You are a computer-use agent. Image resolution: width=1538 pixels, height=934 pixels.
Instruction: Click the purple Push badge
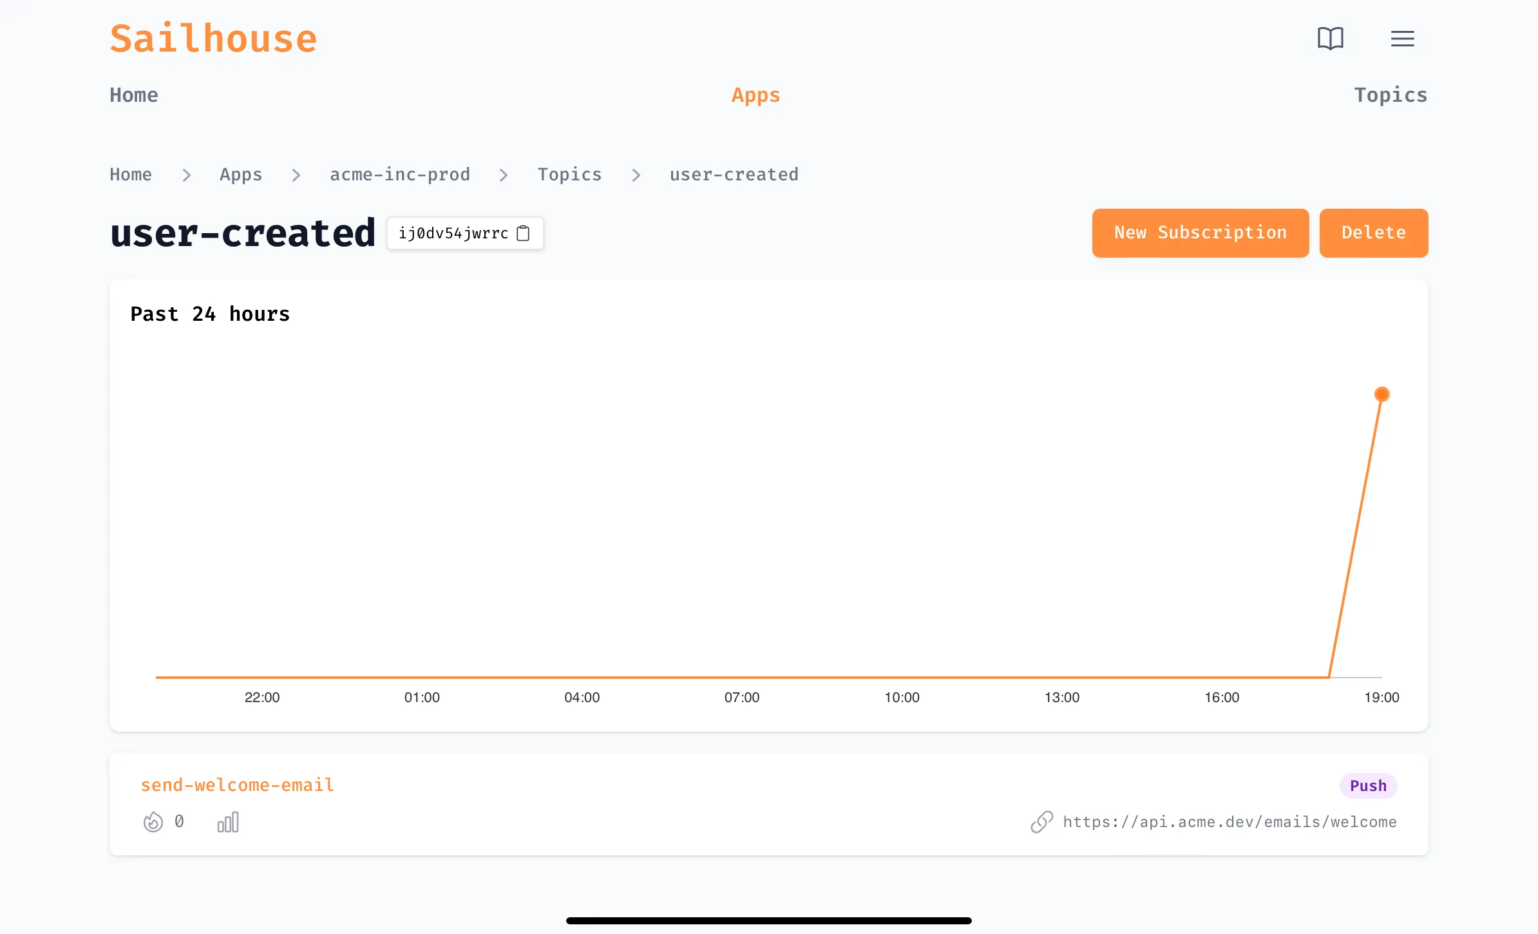pos(1367,785)
